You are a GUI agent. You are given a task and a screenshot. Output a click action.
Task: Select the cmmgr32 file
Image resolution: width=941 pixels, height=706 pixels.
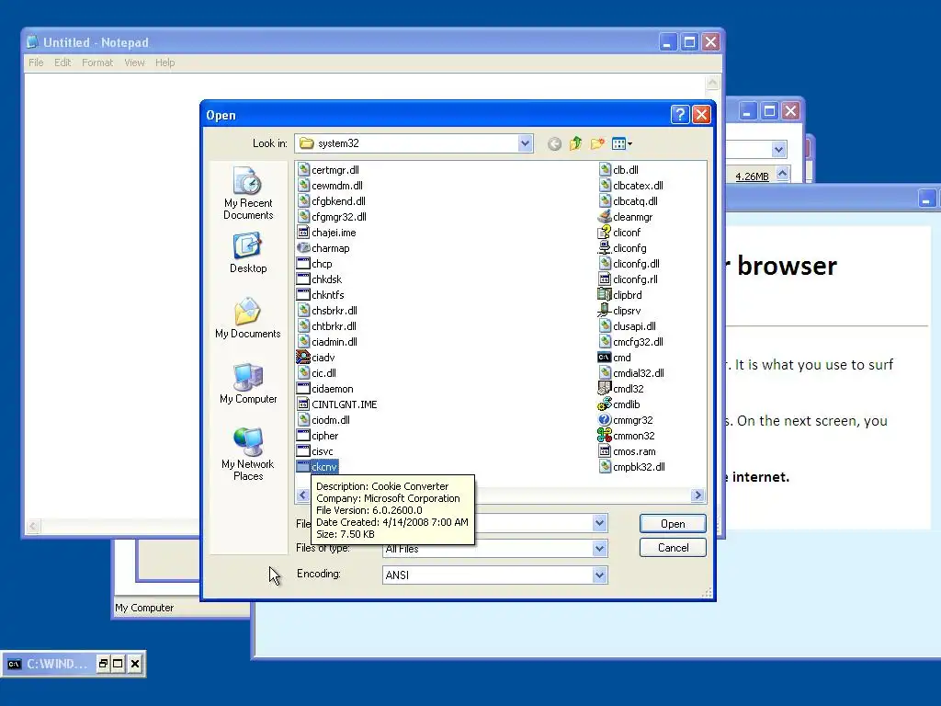coord(626,419)
